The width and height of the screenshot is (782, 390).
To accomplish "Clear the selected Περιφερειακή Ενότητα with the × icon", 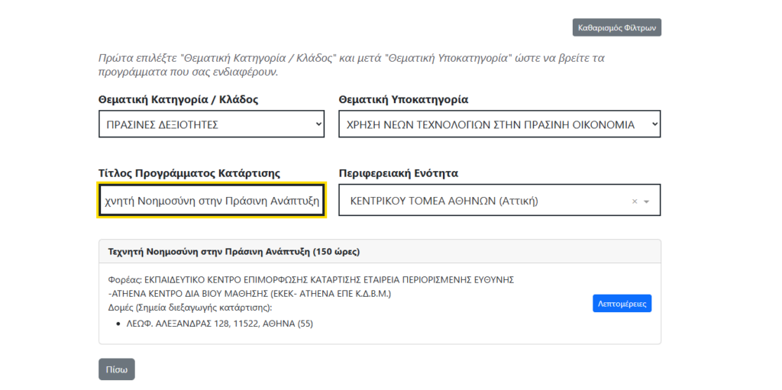I will click(634, 201).
